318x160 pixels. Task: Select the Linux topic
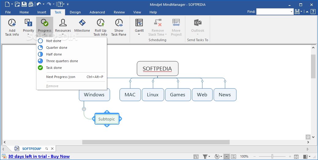153,94
